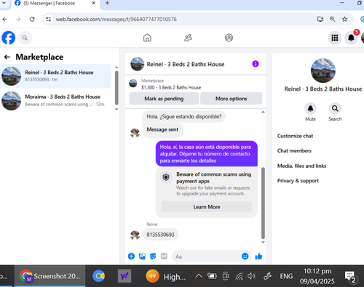
Task: Send a thumbs up like
Action: coord(258,256)
